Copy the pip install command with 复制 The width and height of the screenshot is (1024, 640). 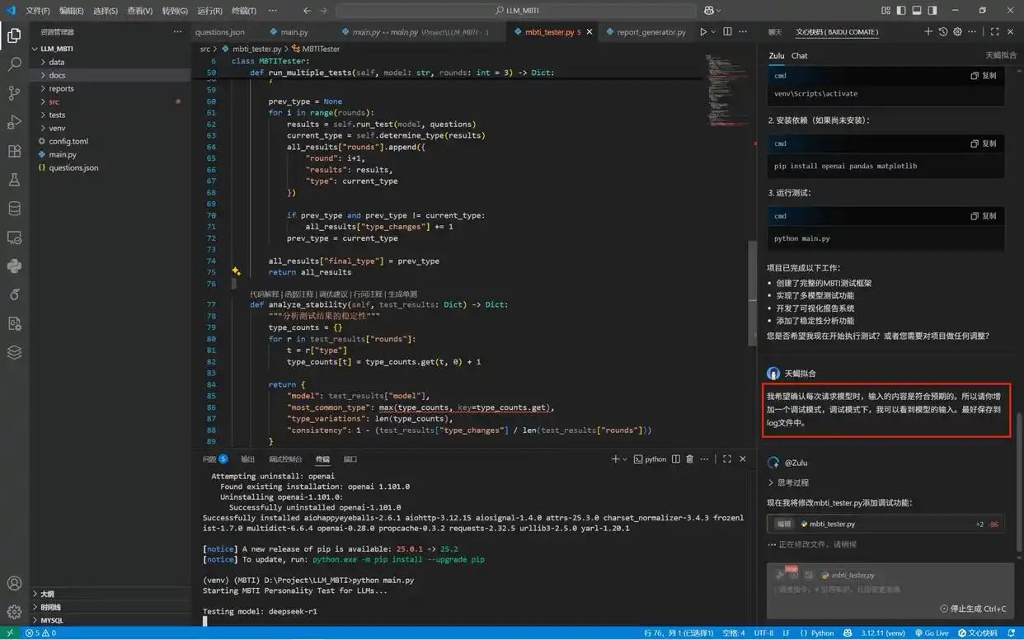[x=984, y=144]
